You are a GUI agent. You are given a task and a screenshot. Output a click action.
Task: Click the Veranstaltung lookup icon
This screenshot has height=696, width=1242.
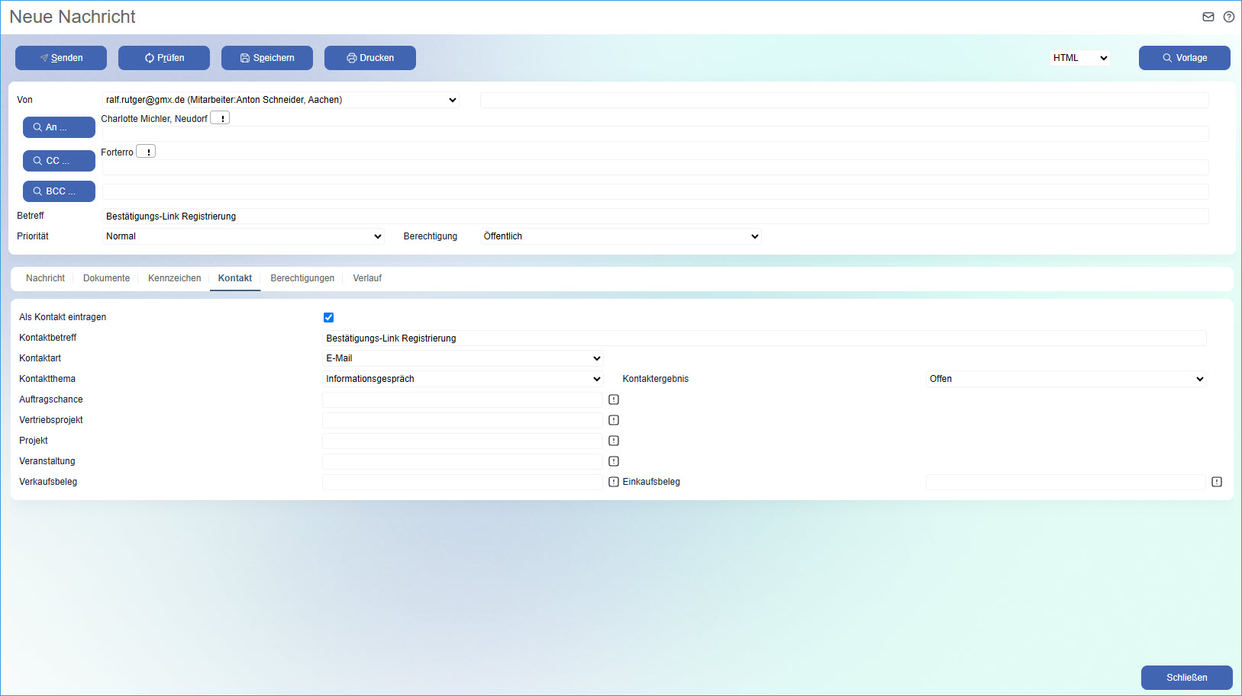(614, 461)
